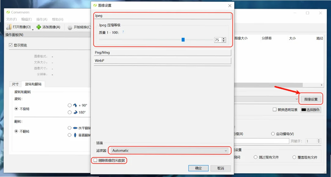Click the file list horizontal scrollbar
This screenshot has height=177, width=331.
tap(269, 85)
